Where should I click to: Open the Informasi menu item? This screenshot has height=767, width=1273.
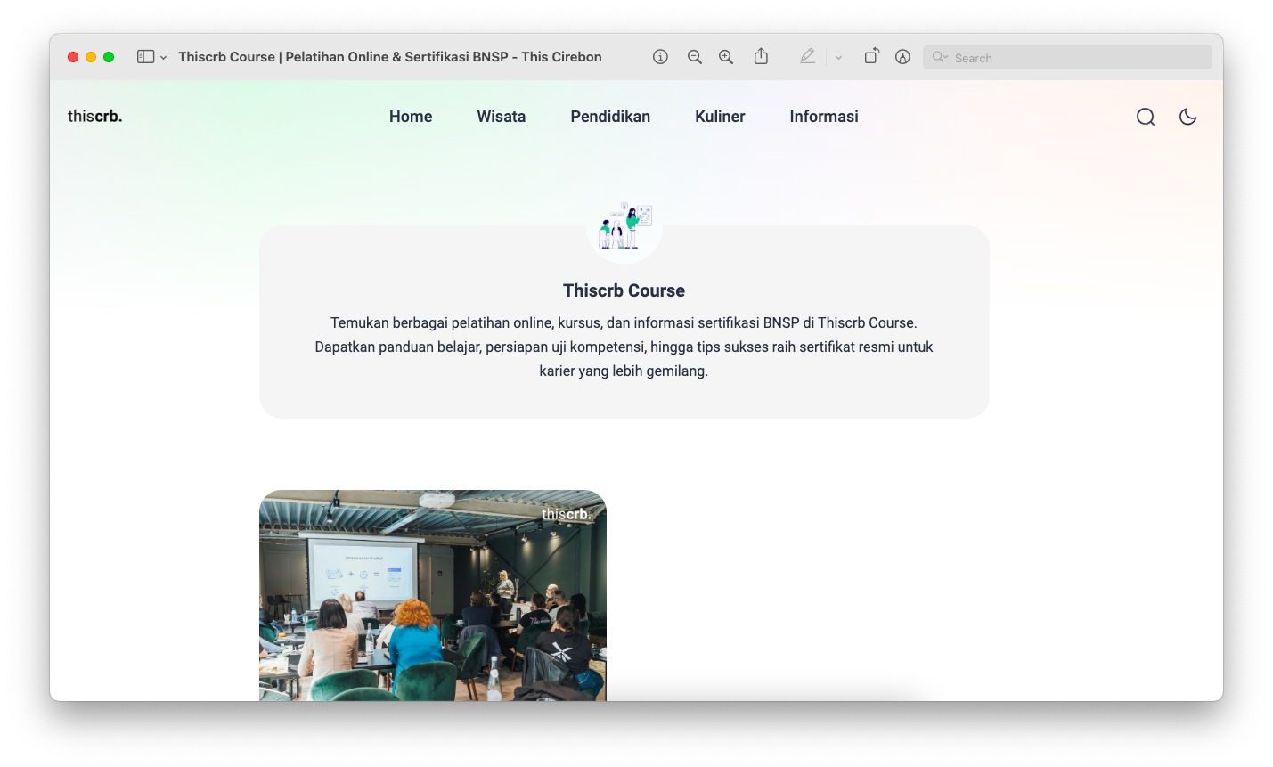tap(824, 117)
